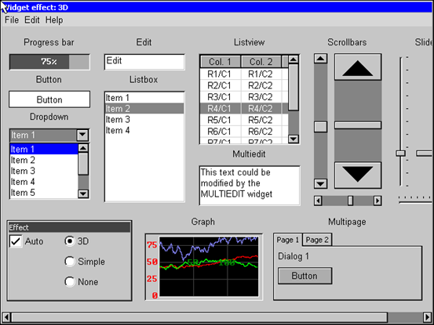The height and width of the screenshot is (325, 434).
Task: Select the Simple radio button
Action: [70, 262]
